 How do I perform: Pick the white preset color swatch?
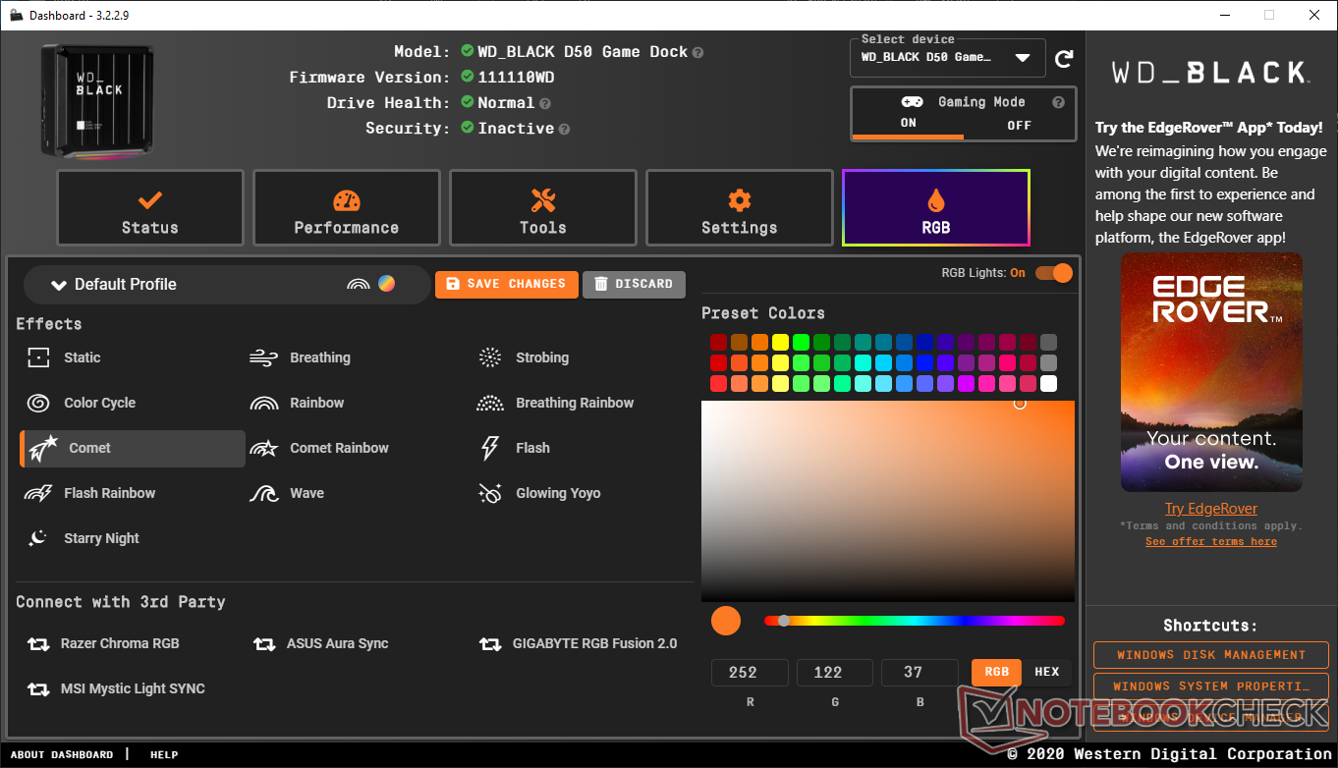tap(1048, 384)
